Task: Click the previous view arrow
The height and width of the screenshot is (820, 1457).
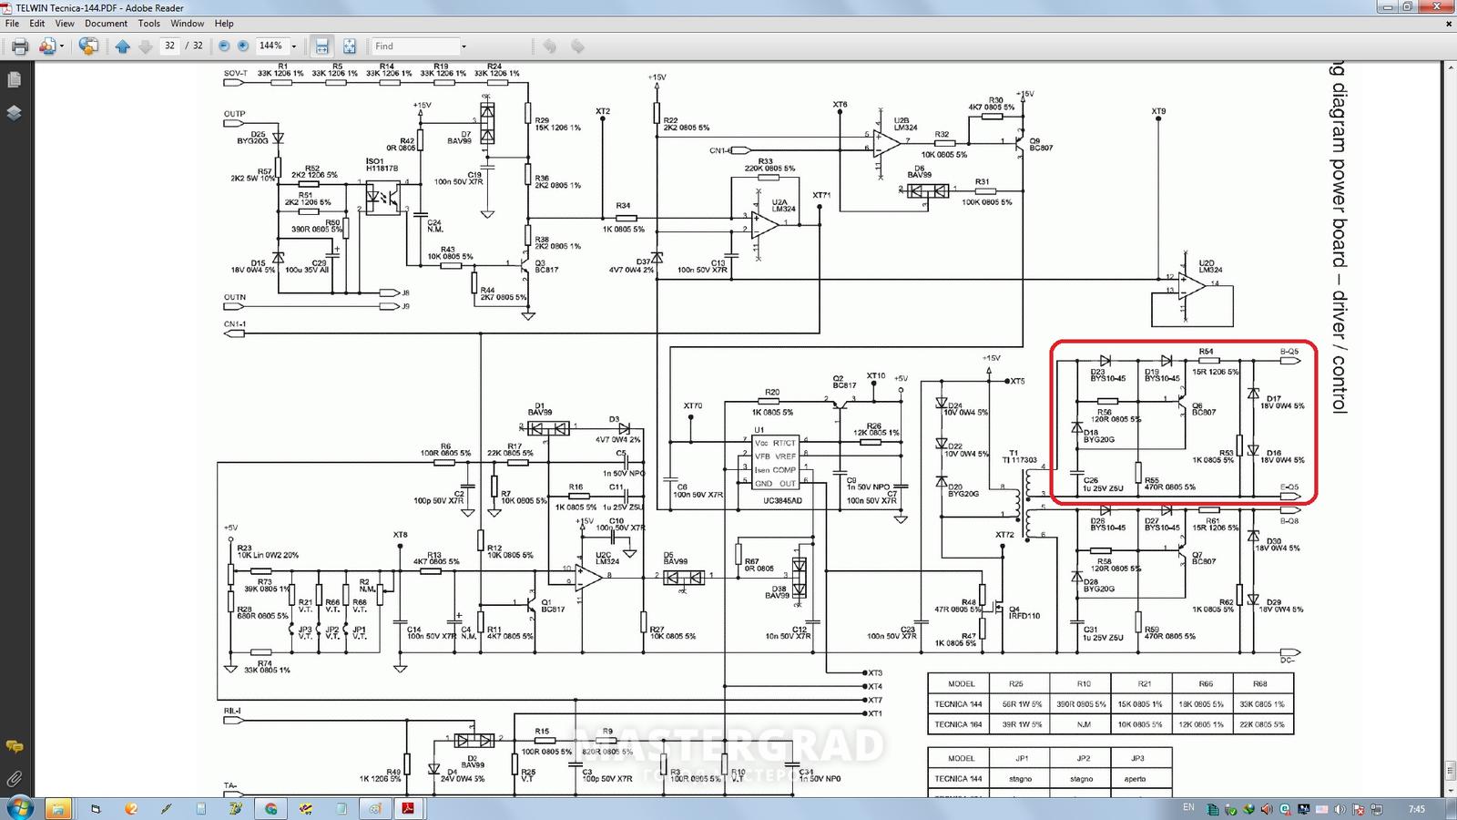Action: (549, 46)
